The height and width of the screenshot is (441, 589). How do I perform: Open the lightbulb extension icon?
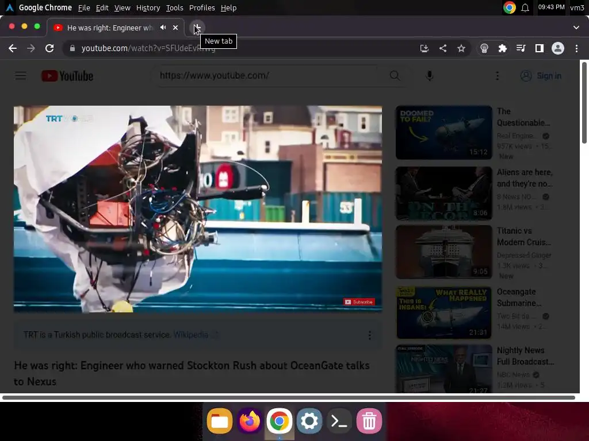click(484, 48)
